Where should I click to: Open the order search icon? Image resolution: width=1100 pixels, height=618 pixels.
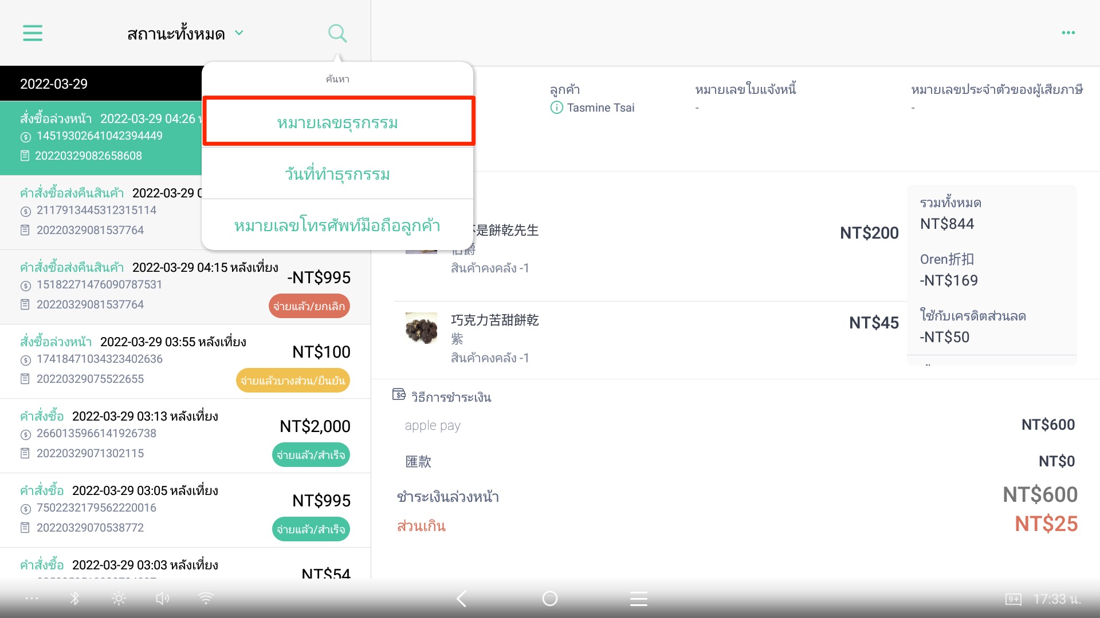pyautogui.click(x=337, y=33)
